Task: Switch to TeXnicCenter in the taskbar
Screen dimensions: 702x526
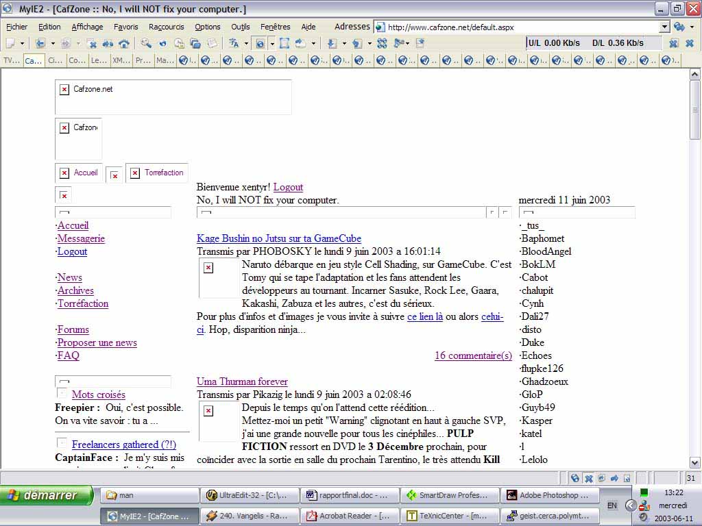Action: (450, 516)
